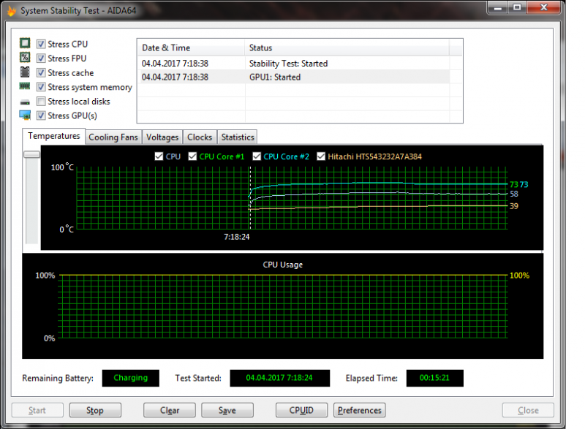The width and height of the screenshot is (585, 429).
Task: Hide the Hitachi HTS543232A7A384 temperature line
Action: (x=321, y=156)
